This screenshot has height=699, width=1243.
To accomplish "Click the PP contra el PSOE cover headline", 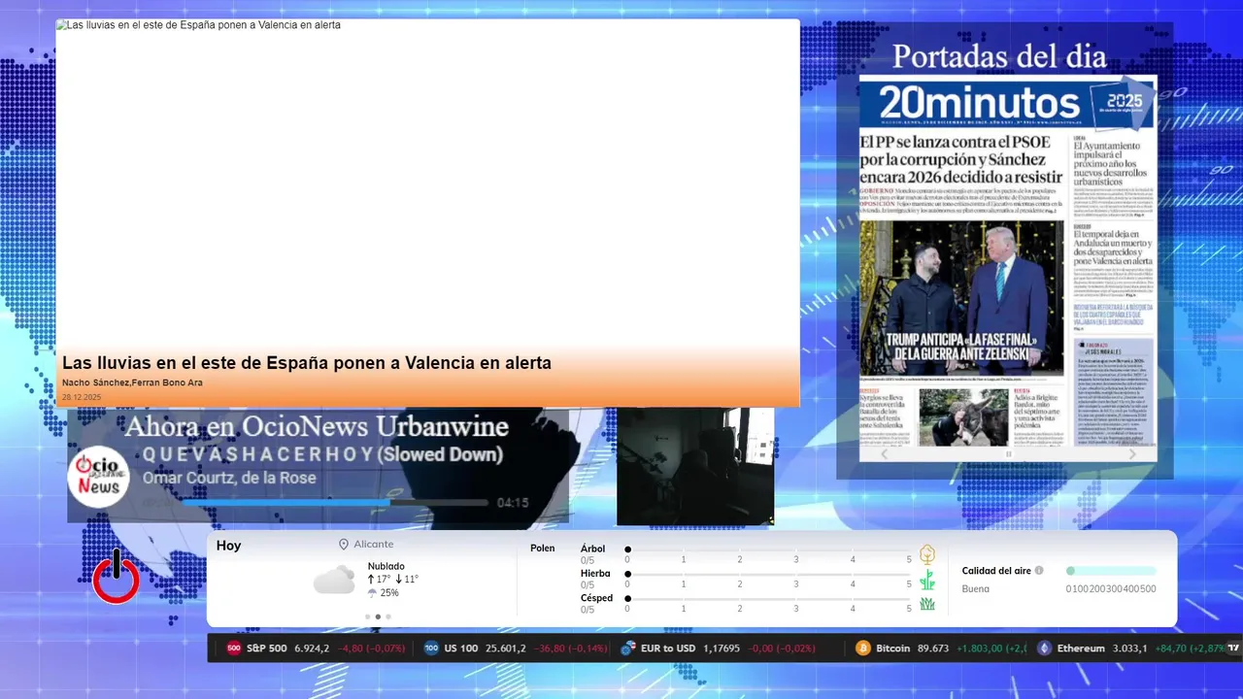I will (961, 160).
